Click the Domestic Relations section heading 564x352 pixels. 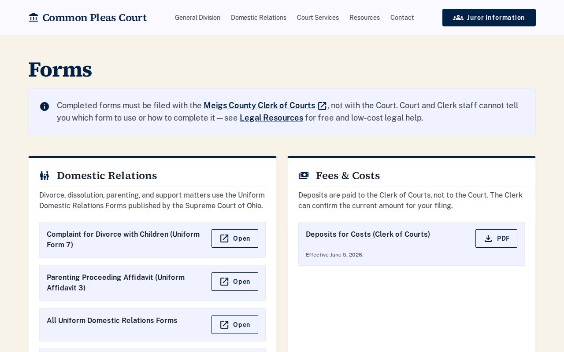[x=107, y=176]
